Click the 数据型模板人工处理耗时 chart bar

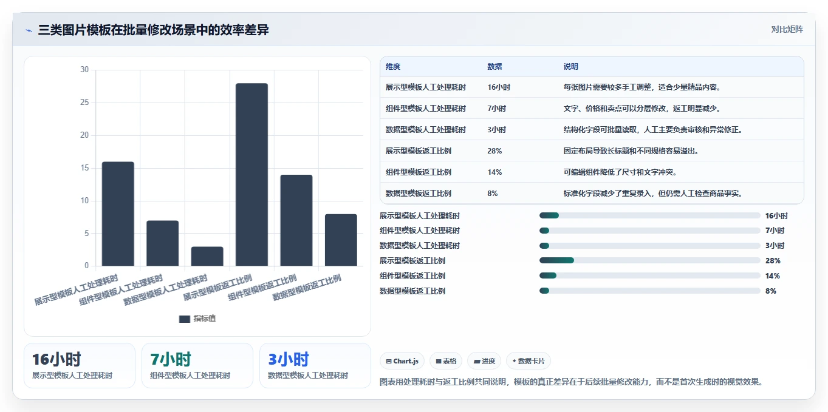coord(207,256)
